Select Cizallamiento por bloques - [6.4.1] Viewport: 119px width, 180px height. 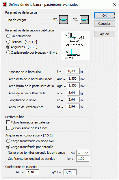32,52
